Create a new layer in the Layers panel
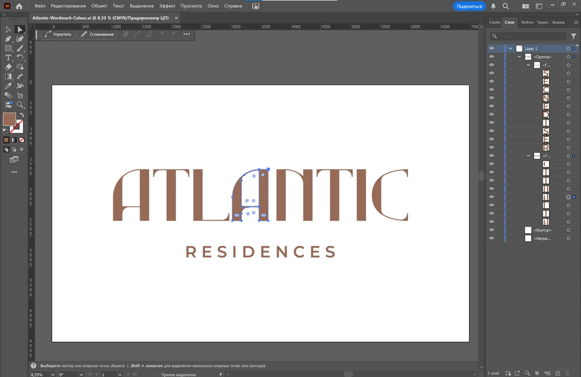This screenshot has width=581, height=377. (558, 373)
